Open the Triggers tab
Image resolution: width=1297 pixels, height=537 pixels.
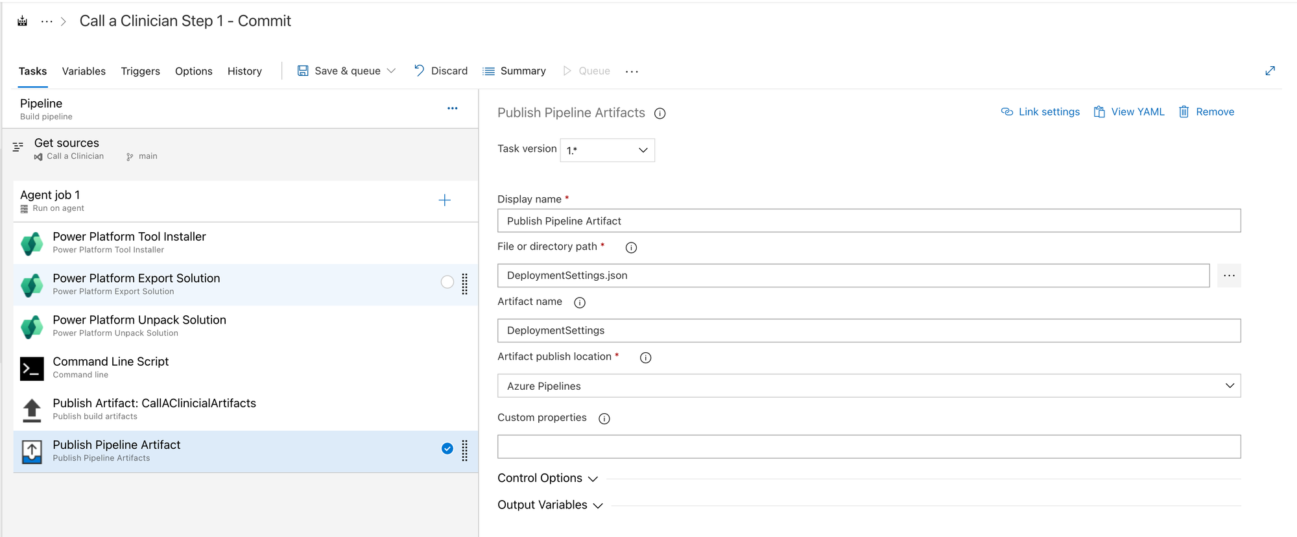140,71
